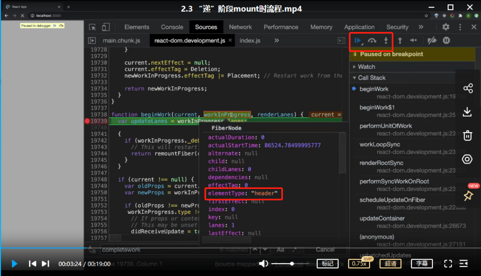Hide the debugger sidebar pane icon

click(341, 41)
